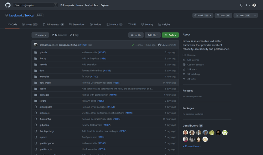The height and width of the screenshot is (155, 263).
Task: Click the orange4glace author avatar
Action: [x=36, y=45]
